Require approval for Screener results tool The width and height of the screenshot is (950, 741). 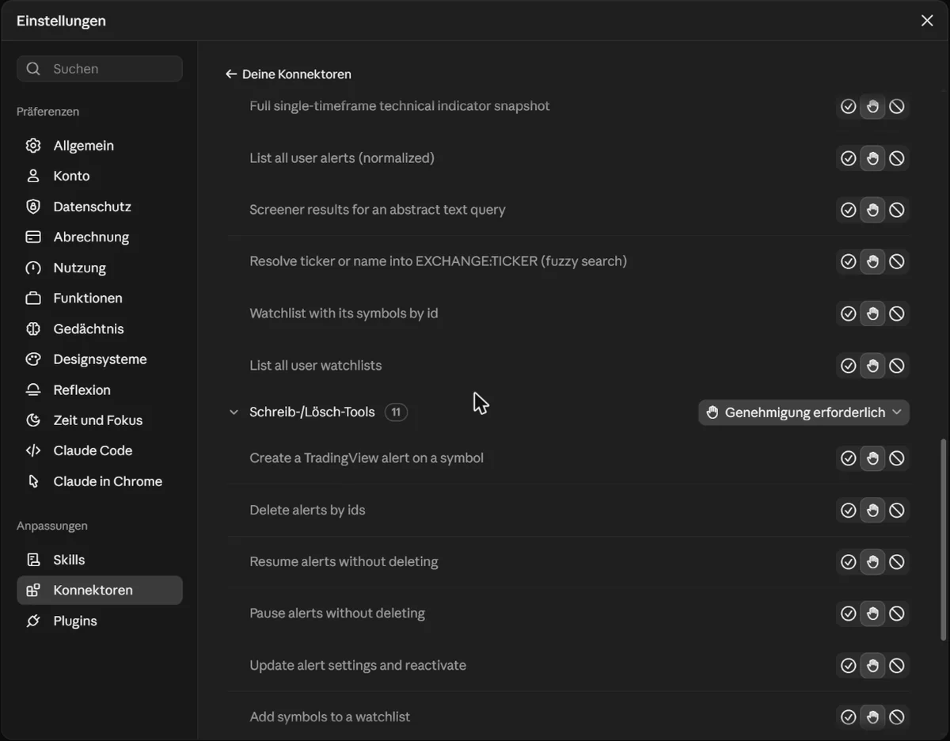(x=872, y=210)
